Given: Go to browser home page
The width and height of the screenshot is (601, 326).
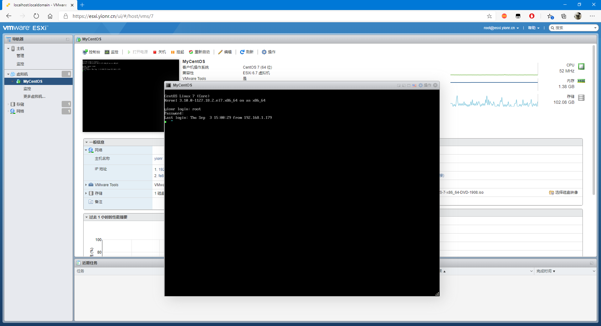Looking at the screenshot, I should click(50, 16).
